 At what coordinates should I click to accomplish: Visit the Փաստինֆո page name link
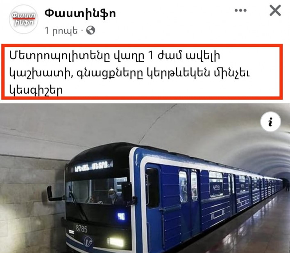(x=80, y=14)
